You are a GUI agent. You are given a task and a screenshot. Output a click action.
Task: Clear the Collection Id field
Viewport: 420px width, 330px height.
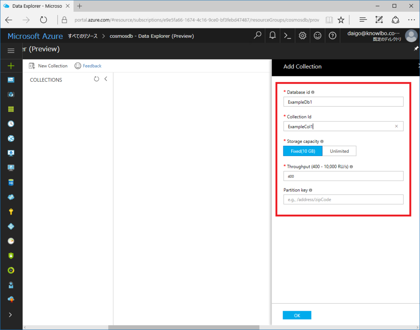pos(397,126)
